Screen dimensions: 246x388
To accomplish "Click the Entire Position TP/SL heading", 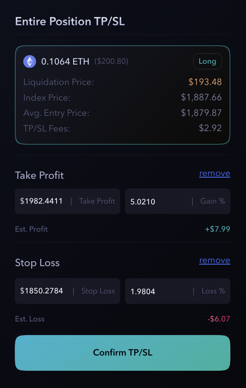I will 70,21.
